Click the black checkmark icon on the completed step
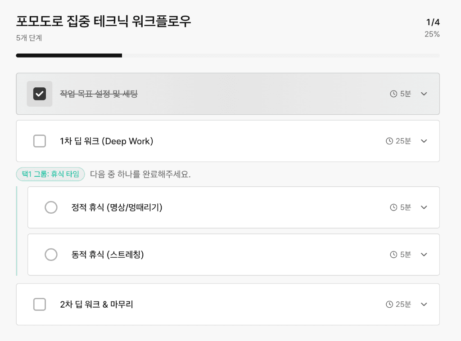This screenshot has height=341, width=461. pyautogui.click(x=40, y=94)
